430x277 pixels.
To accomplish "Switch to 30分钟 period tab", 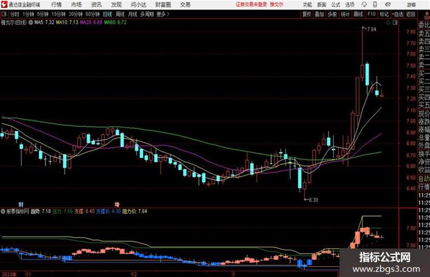I will coord(76,14).
